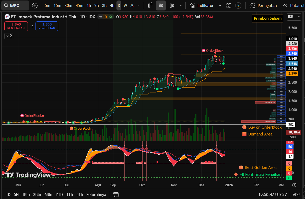This screenshot has height=199, width=305.
Task: Toggle the ADJ adjusted data button
Action: pos(296,194)
